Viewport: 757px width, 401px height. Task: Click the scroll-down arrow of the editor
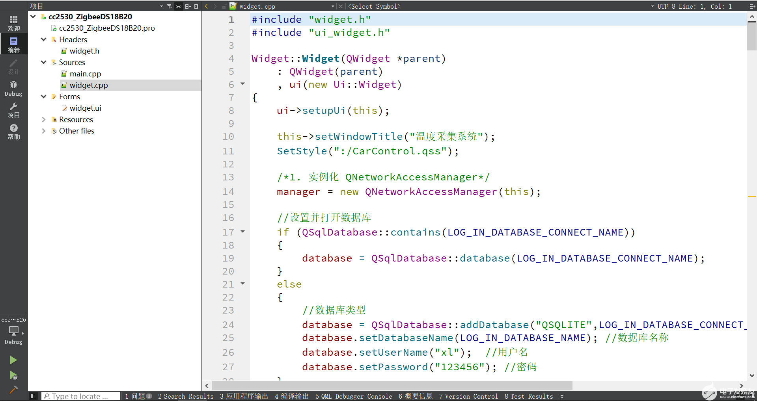(x=752, y=375)
